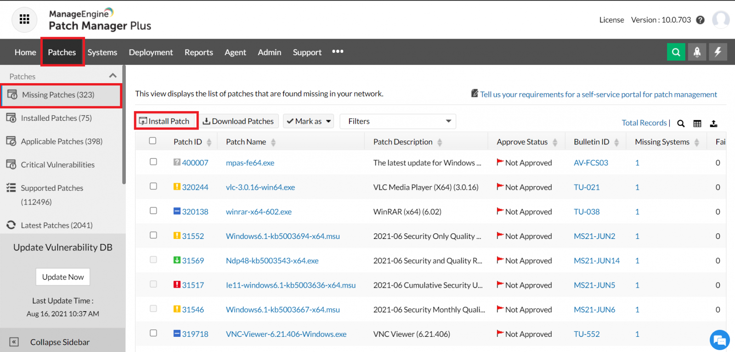Toggle the select-all checkbox in table header
Screen dimensions: 735x352
(153, 141)
